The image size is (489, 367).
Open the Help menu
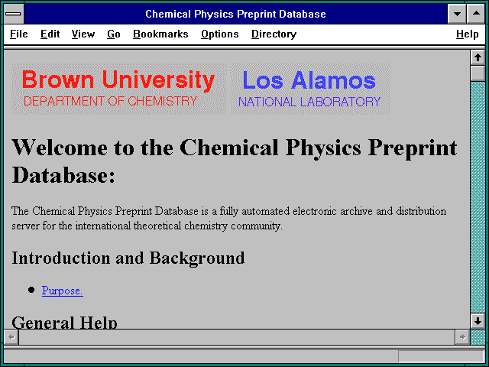pyautogui.click(x=467, y=34)
